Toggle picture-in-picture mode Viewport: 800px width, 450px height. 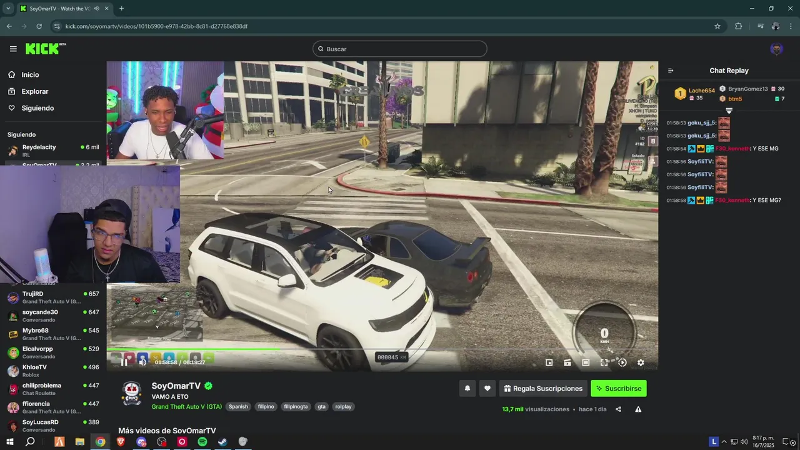pyautogui.click(x=549, y=362)
